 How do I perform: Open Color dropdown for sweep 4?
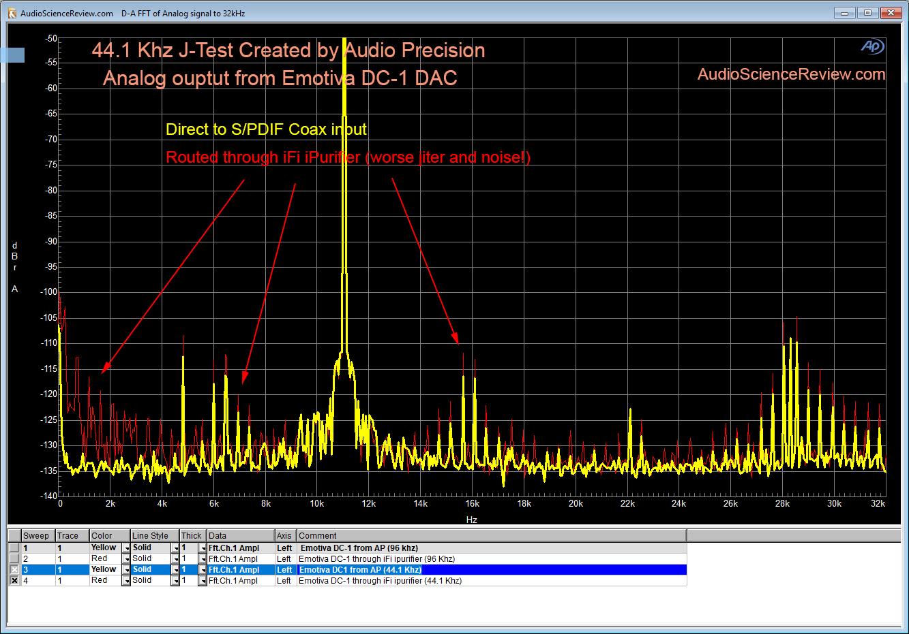pyautogui.click(x=126, y=581)
